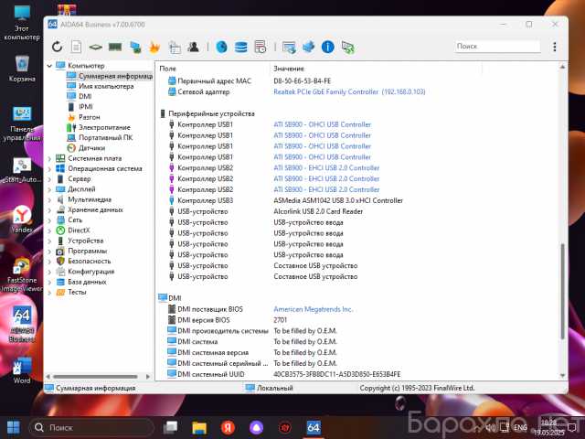Click the user silhouette toolbar icon

pos(193,47)
